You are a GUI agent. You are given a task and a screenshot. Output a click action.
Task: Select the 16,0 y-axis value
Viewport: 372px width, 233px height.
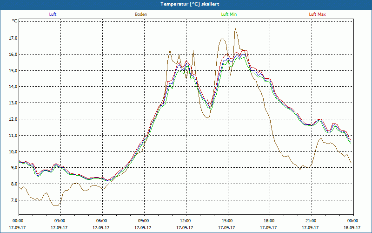click(x=13, y=54)
